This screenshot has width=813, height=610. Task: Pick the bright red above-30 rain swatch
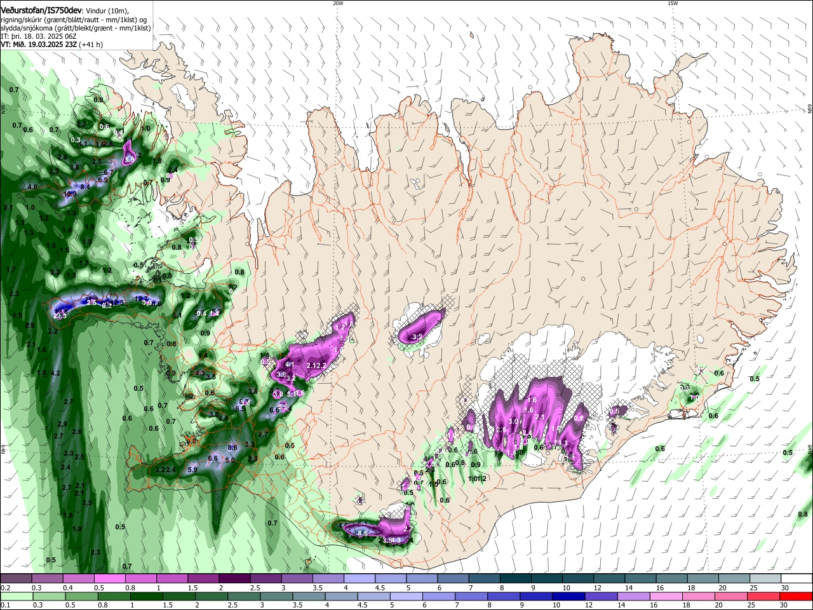tap(797, 597)
